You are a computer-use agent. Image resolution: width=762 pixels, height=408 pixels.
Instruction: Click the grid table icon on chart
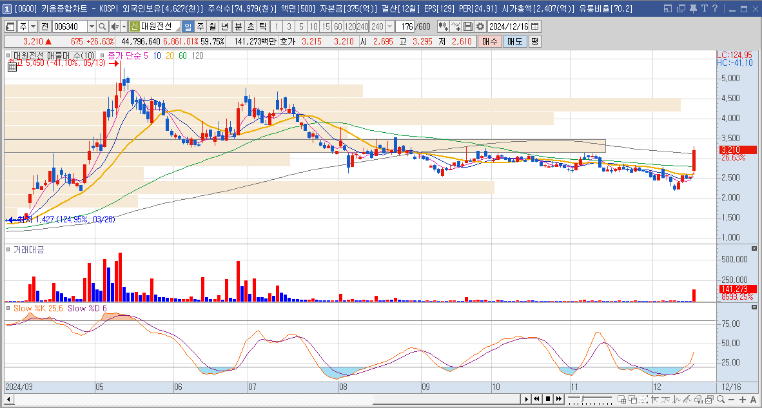point(12,68)
